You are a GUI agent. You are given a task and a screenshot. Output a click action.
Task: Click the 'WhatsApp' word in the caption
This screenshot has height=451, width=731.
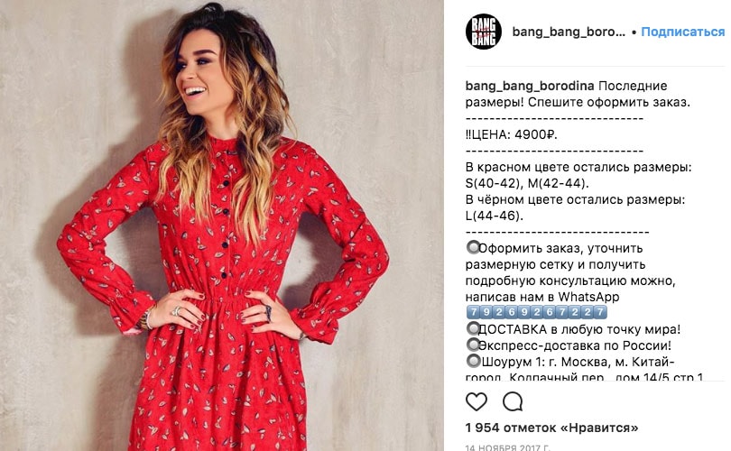[x=588, y=297]
